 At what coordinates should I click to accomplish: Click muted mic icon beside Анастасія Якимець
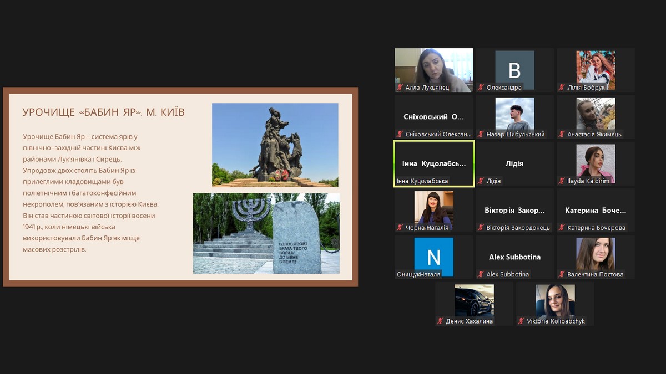pos(562,135)
